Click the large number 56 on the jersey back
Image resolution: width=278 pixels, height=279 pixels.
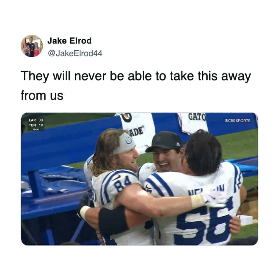tap(204, 222)
